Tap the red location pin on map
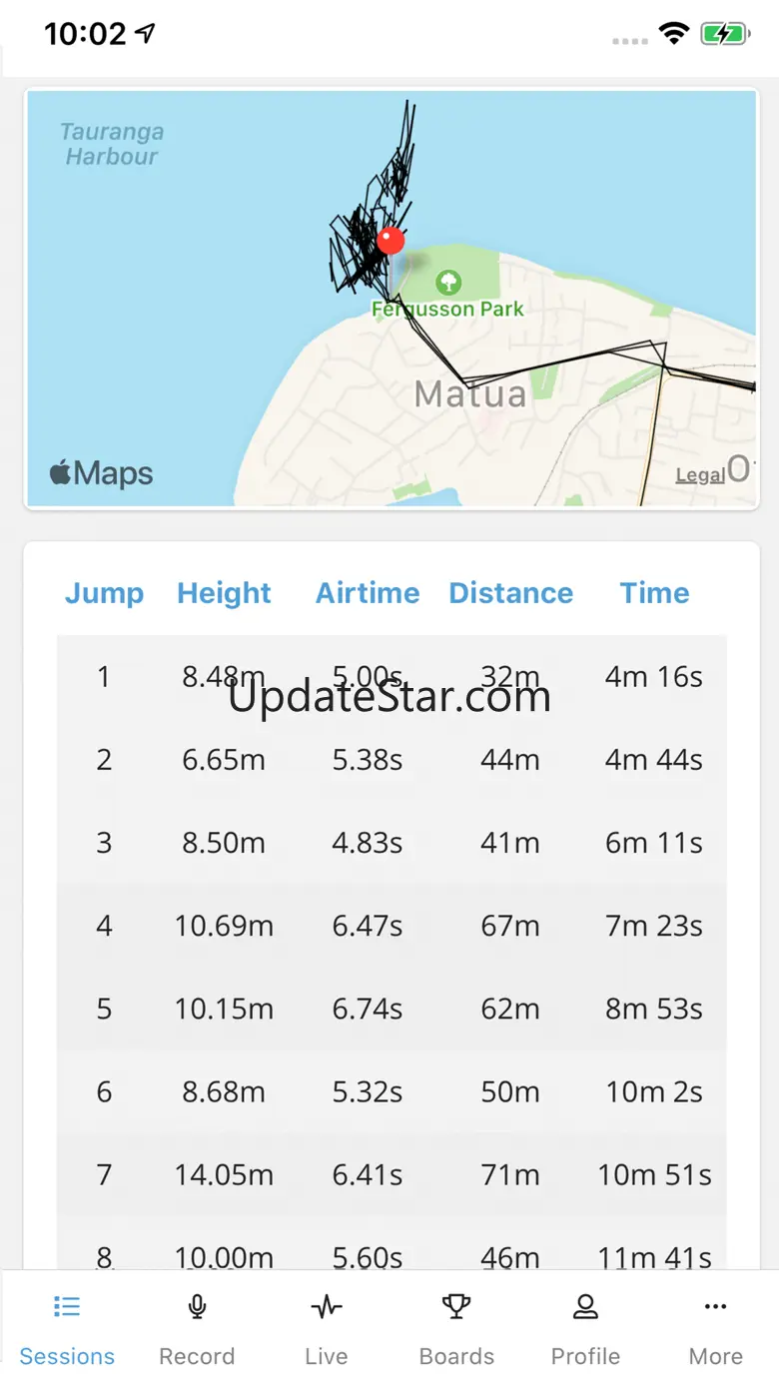 390,241
